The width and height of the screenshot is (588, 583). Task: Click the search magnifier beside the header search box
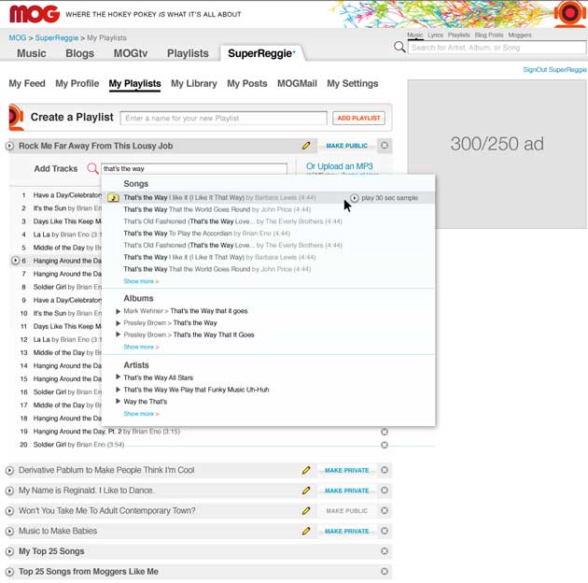point(399,47)
